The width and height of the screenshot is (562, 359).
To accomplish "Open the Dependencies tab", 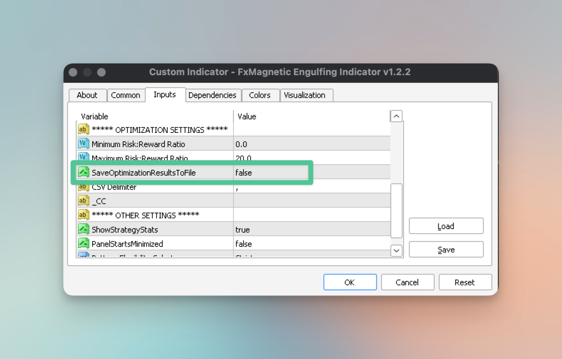I will point(213,95).
